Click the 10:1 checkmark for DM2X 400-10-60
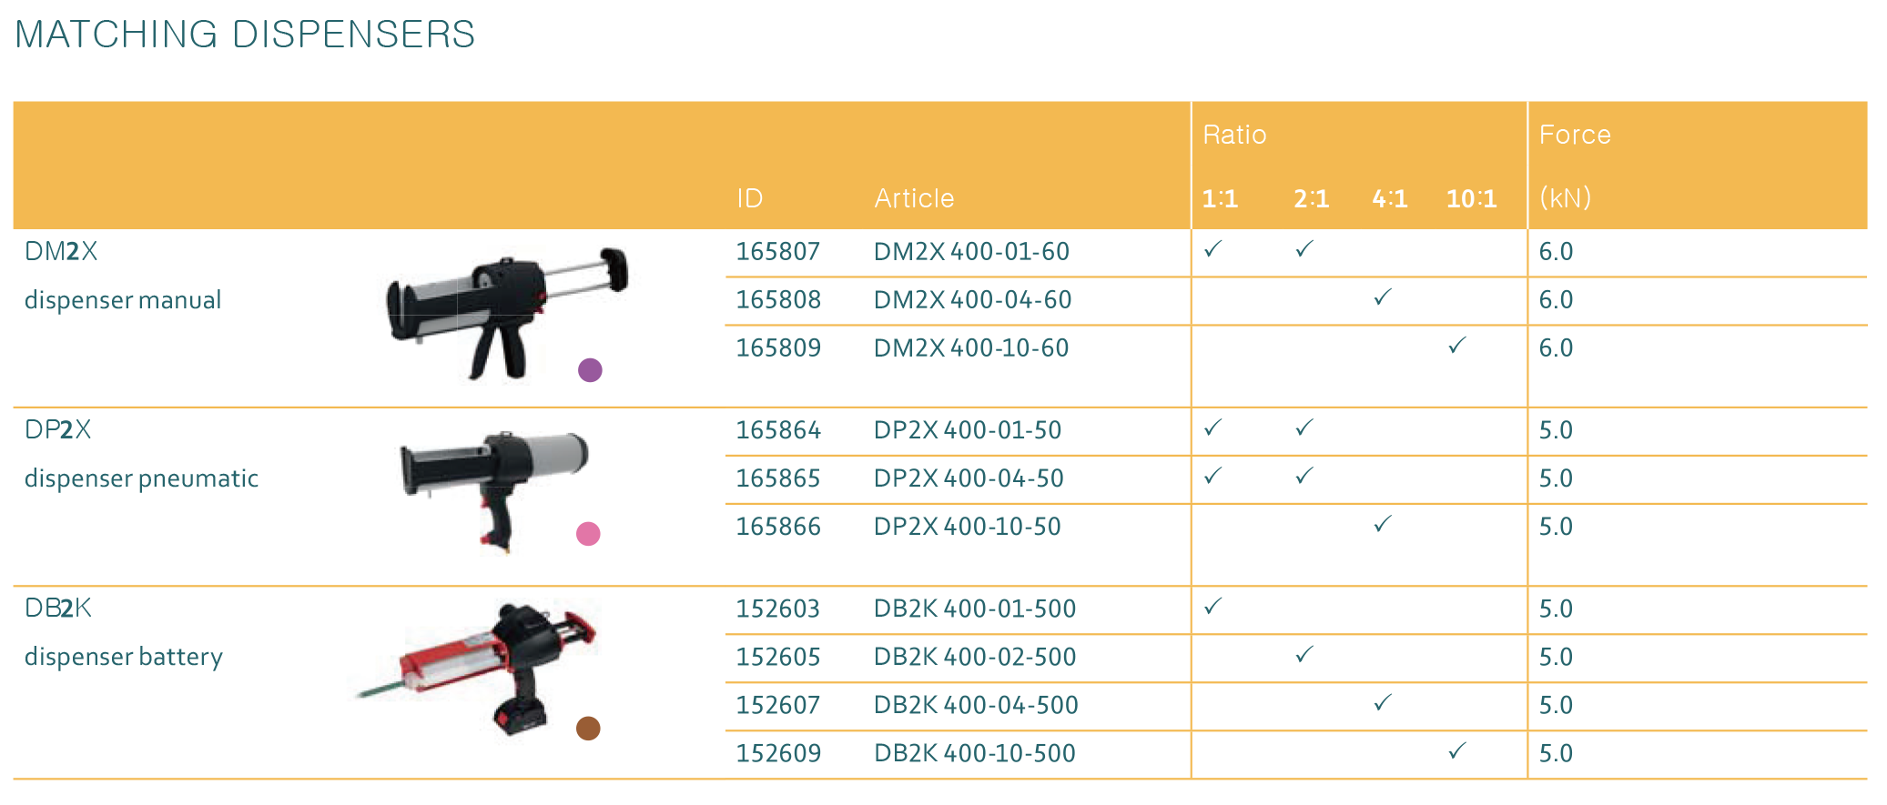1887x805 pixels. pos(1457,346)
